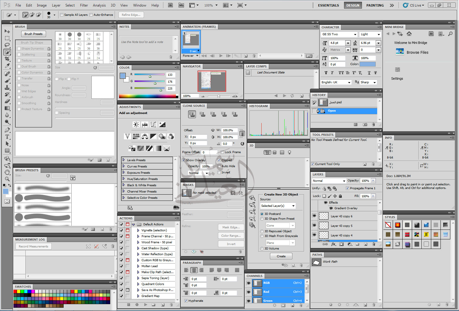Select the Clone Stamp tool
This screenshot has height=311, width=459.
[7, 87]
